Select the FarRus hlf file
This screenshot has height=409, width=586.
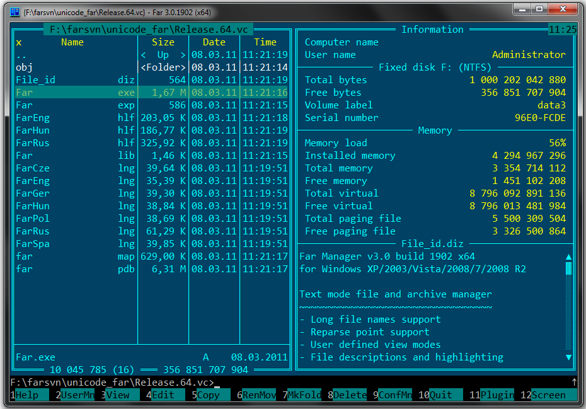click(151, 143)
